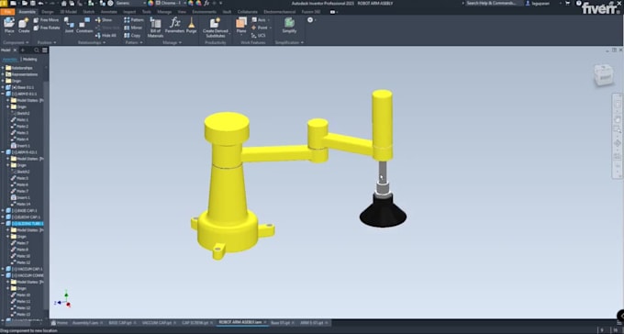The image size is (624, 334).
Task: Switch to the Annotate ribbon tab
Action: pos(109,12)
